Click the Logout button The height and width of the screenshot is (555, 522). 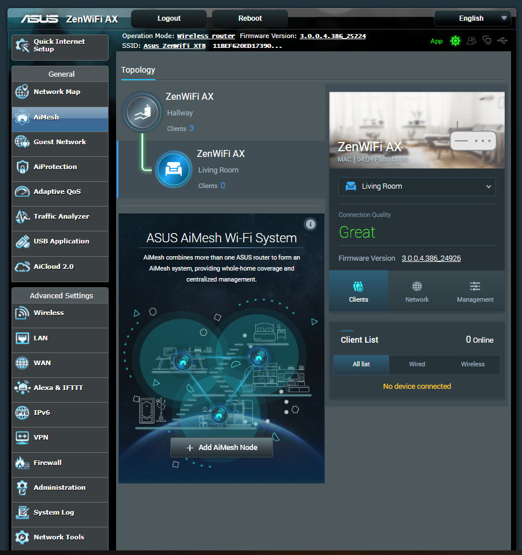tap(169, 18)
